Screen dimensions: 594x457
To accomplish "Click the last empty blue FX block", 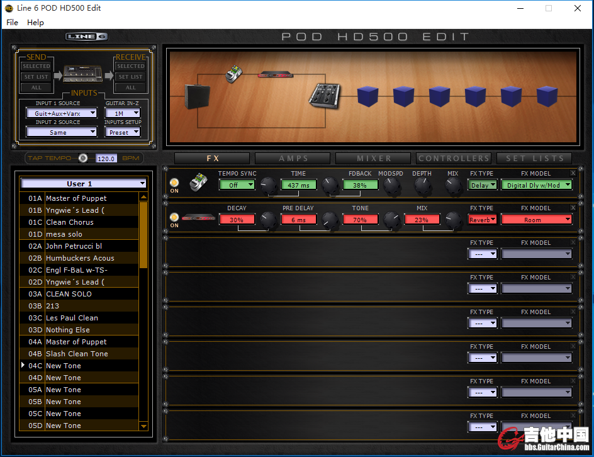I will coord(546,96).
